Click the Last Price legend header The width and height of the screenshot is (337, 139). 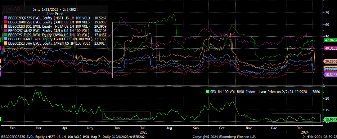coord(55,14)
